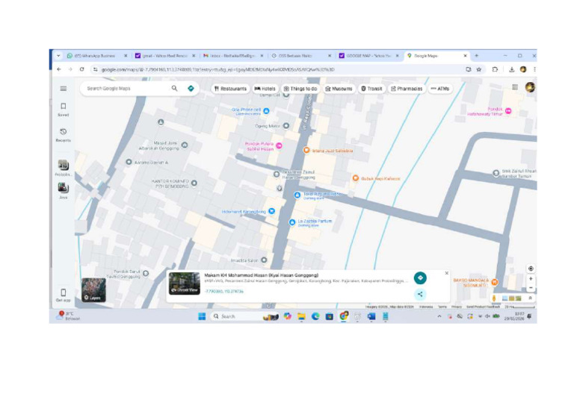Image resolution: width=574 pixels, height=405 pixels.
Task: Click the browser address bar URL
Action: [217, 69]
